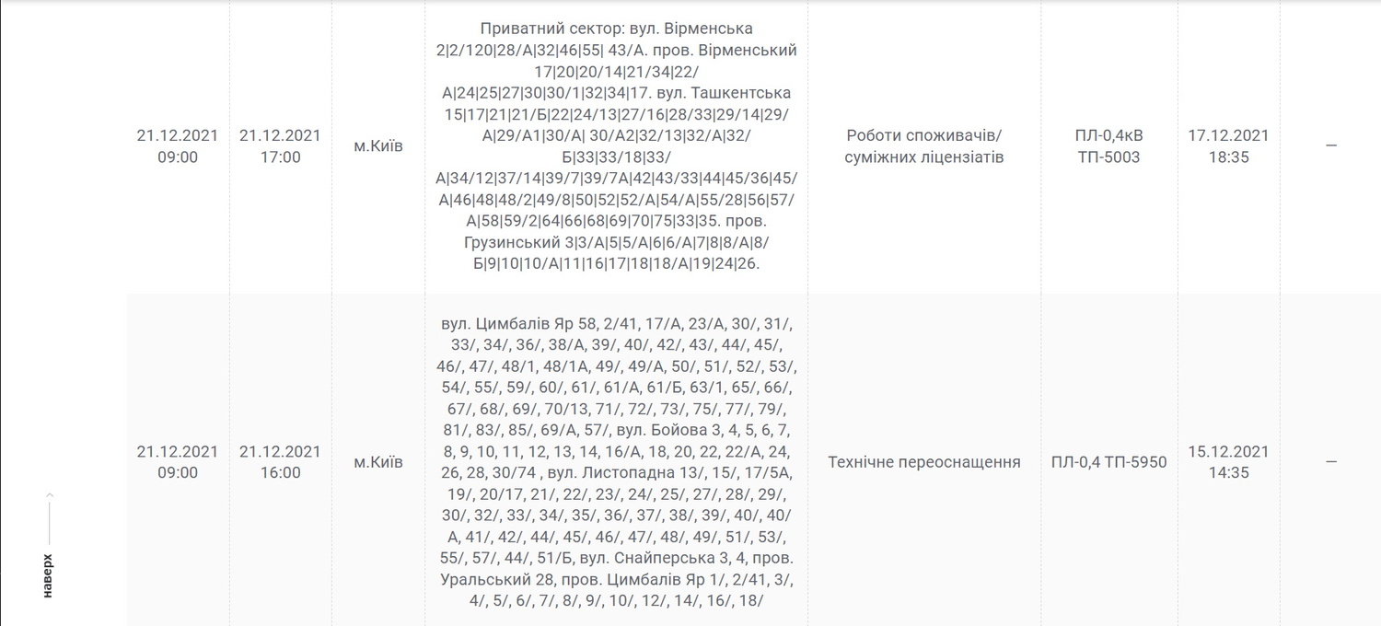Screen dimensions: 1381x626
Task: Select the 17:00 end time cell
Action: [280, 146]
